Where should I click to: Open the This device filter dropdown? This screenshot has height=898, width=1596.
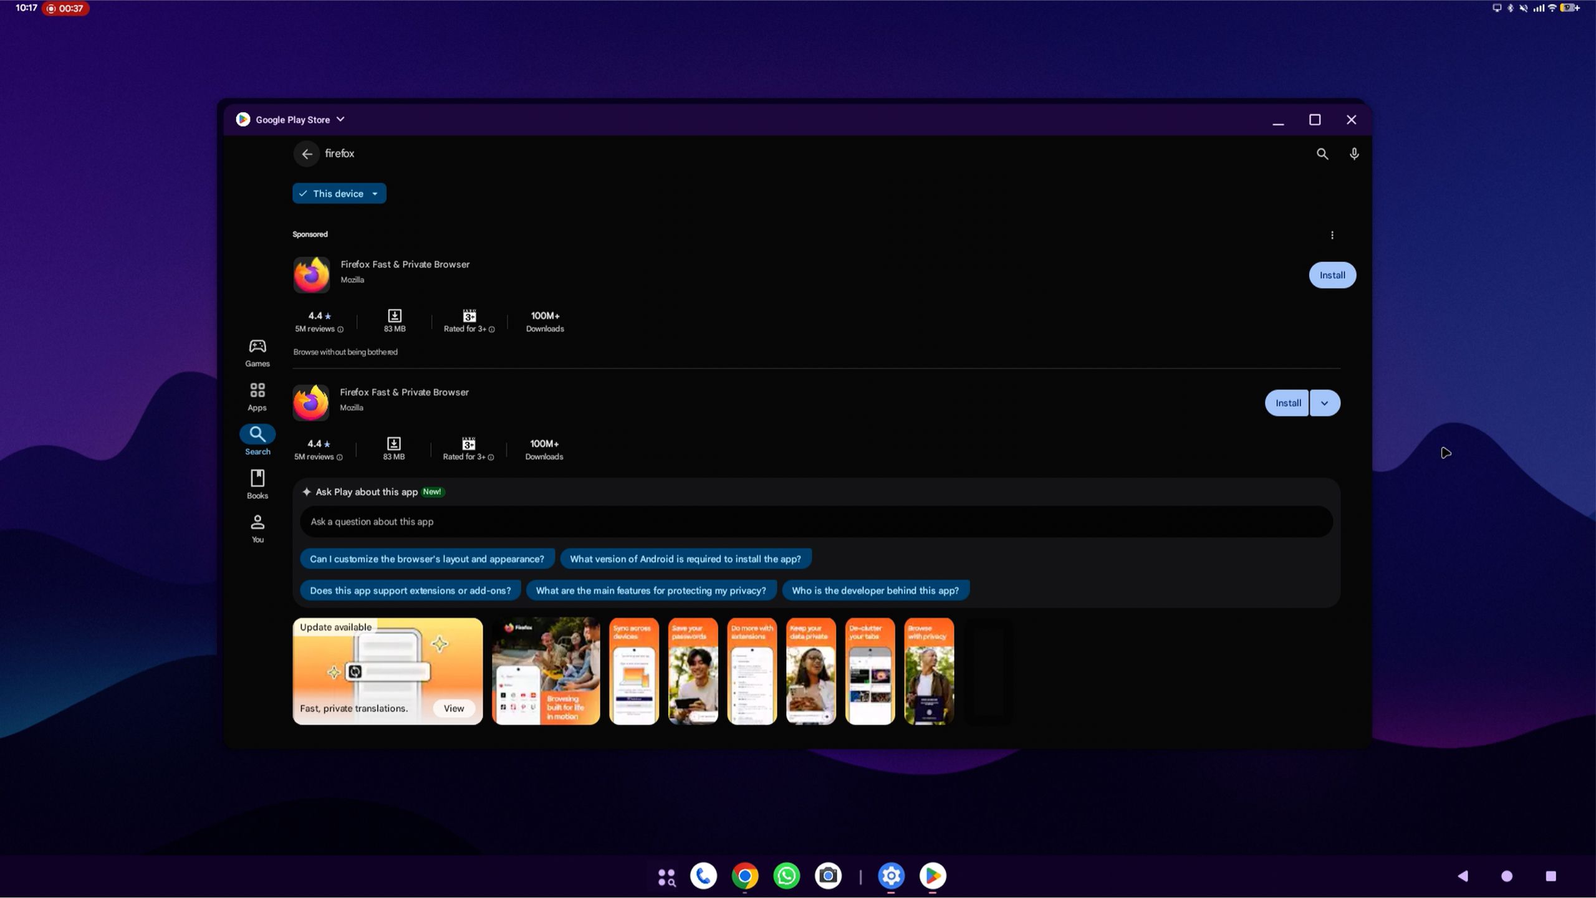click(339, 194)
